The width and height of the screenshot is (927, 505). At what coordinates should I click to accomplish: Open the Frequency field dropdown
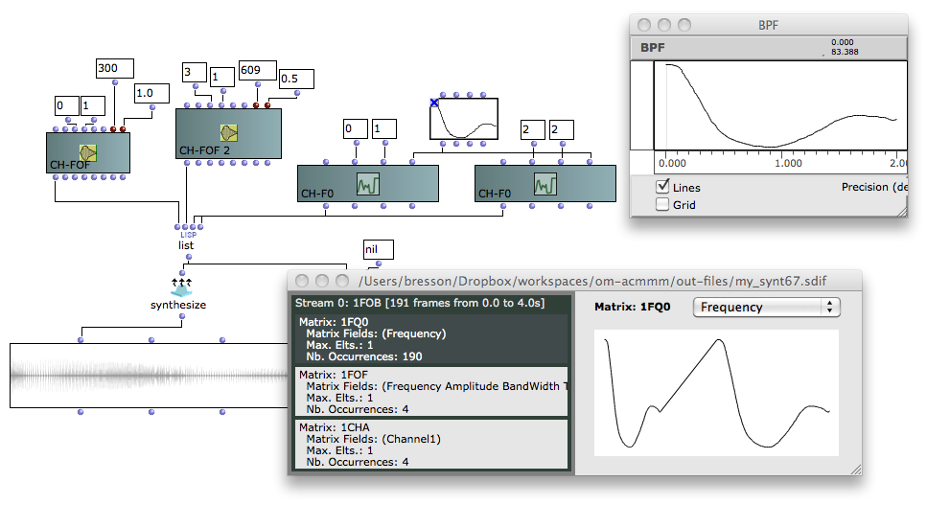pos(766,308)
